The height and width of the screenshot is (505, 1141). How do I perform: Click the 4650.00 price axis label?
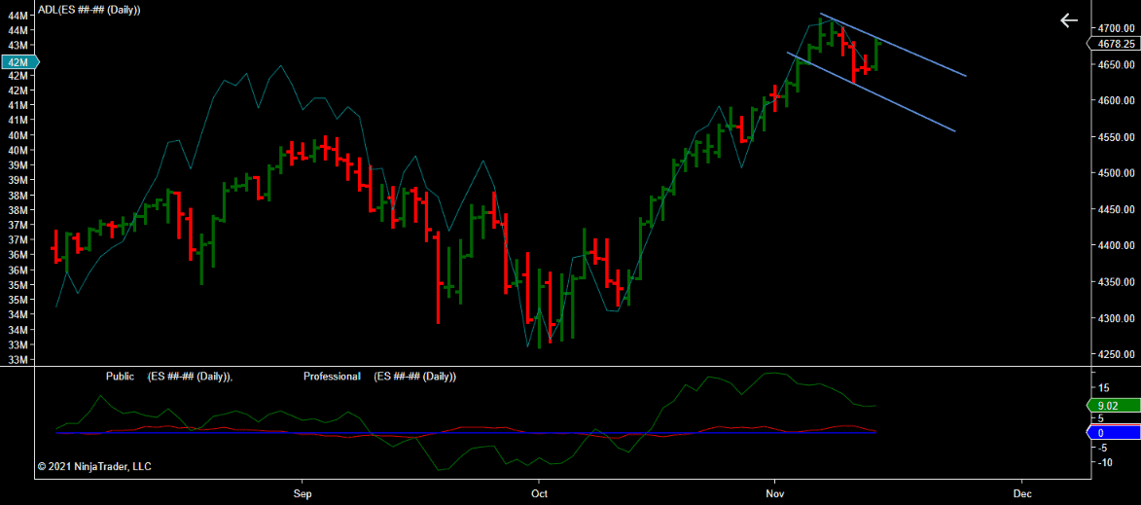tap(1117, 65)
